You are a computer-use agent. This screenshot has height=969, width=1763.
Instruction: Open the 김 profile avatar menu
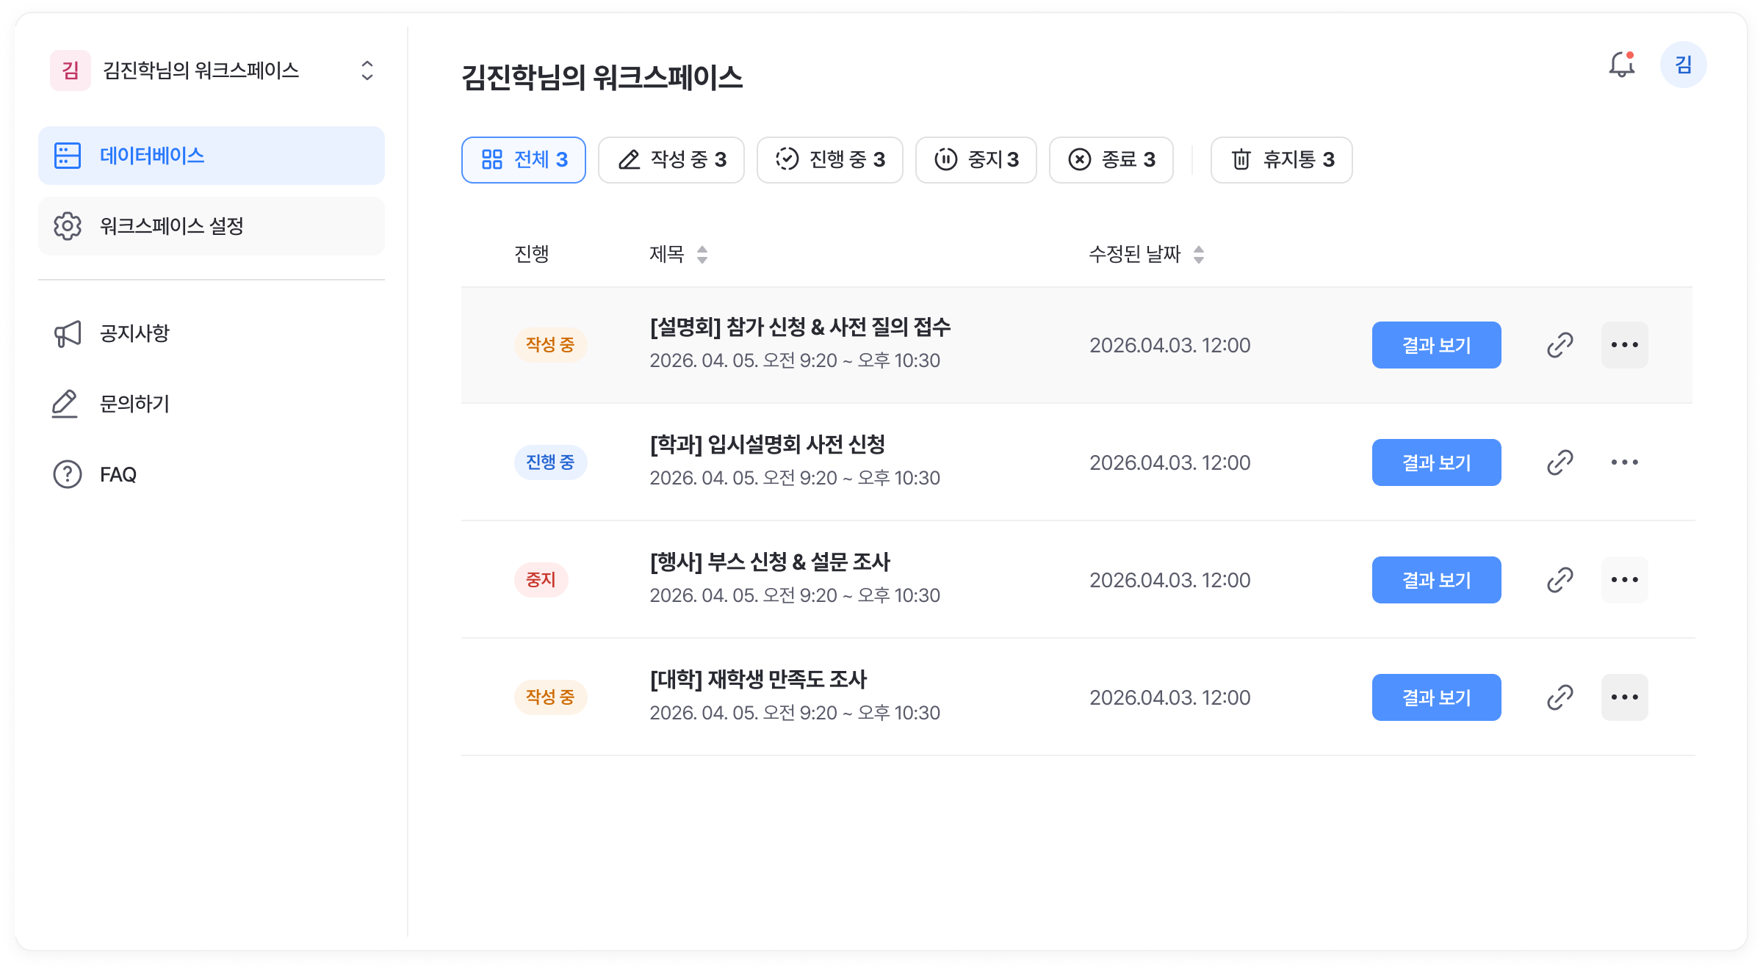click(1683, 65)
